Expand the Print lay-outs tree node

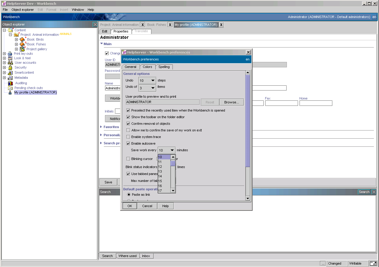point(5,54)
